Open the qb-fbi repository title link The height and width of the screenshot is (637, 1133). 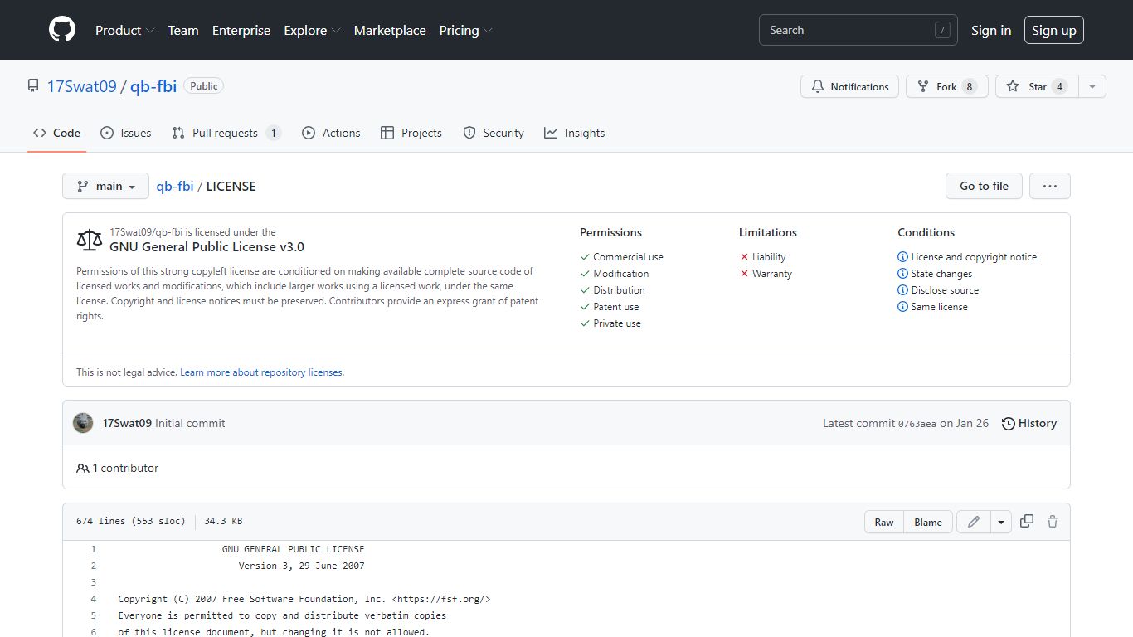point(153,86)
